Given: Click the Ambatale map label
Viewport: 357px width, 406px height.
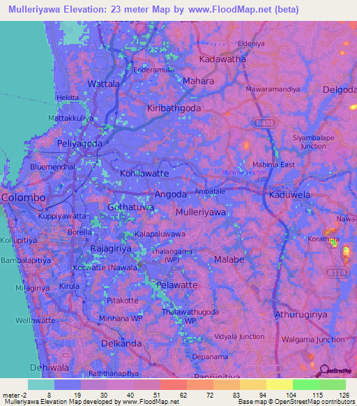Looking at the screenshot, I should (x=210, y=191).
